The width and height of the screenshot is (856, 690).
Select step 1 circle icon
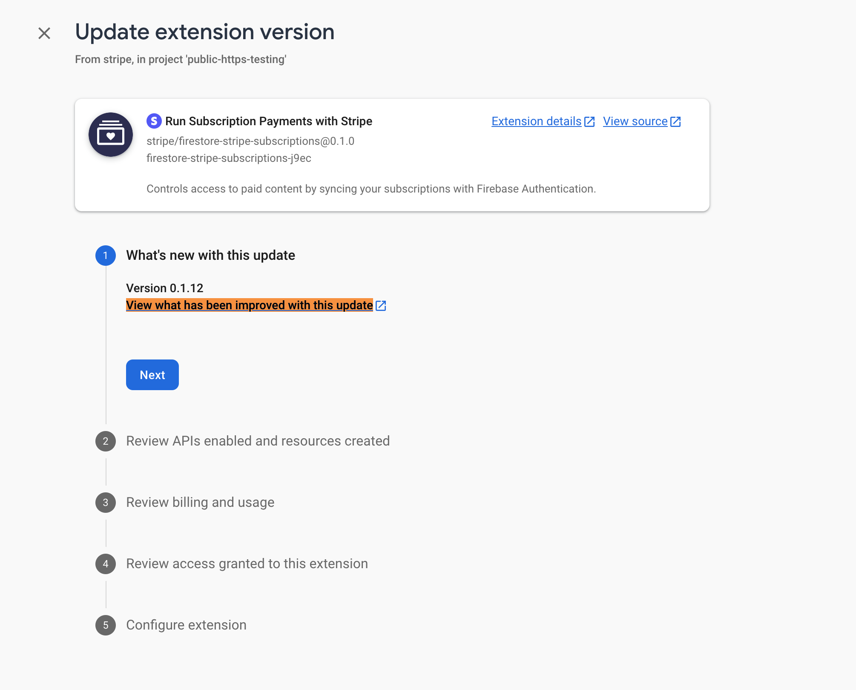(x=105, y=256)
